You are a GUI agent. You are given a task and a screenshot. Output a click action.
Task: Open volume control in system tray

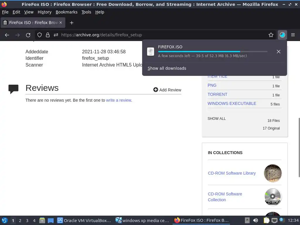point(255,220)
